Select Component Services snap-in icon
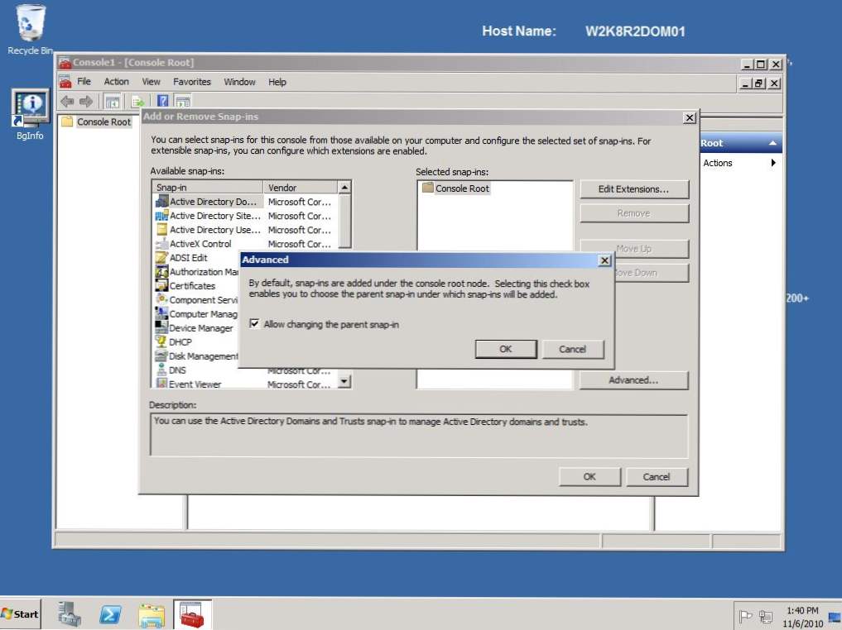842x630 pixels. pyautogui.click(x=161, y=300)
